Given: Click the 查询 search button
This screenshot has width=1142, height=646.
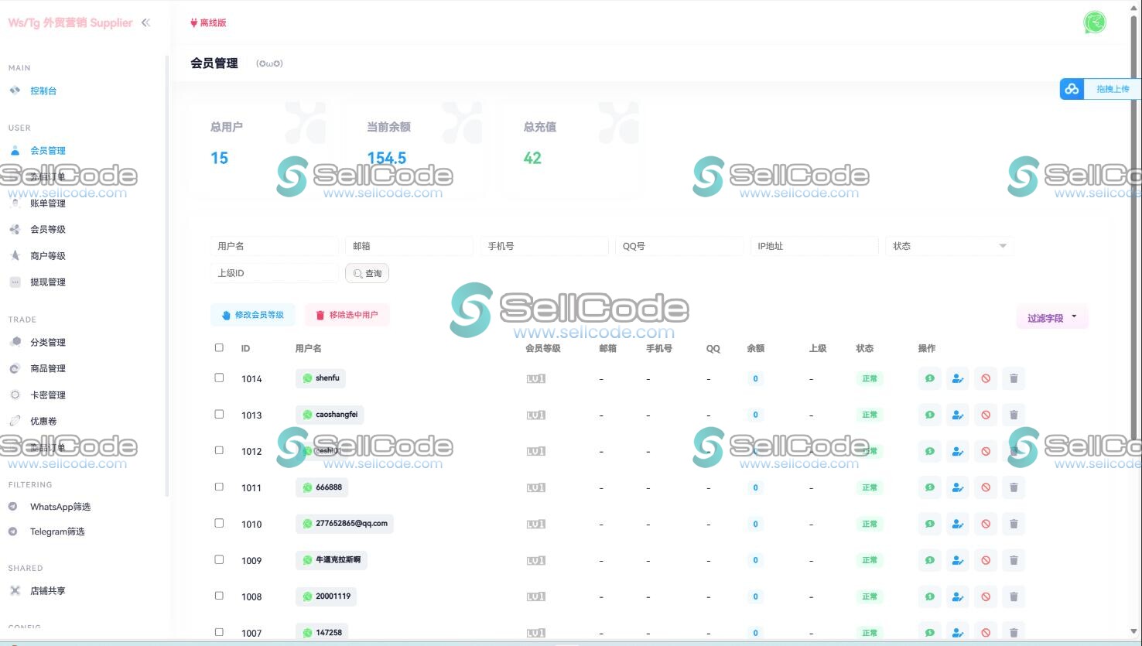Looking at the screenshot, I should click(367, 273).
